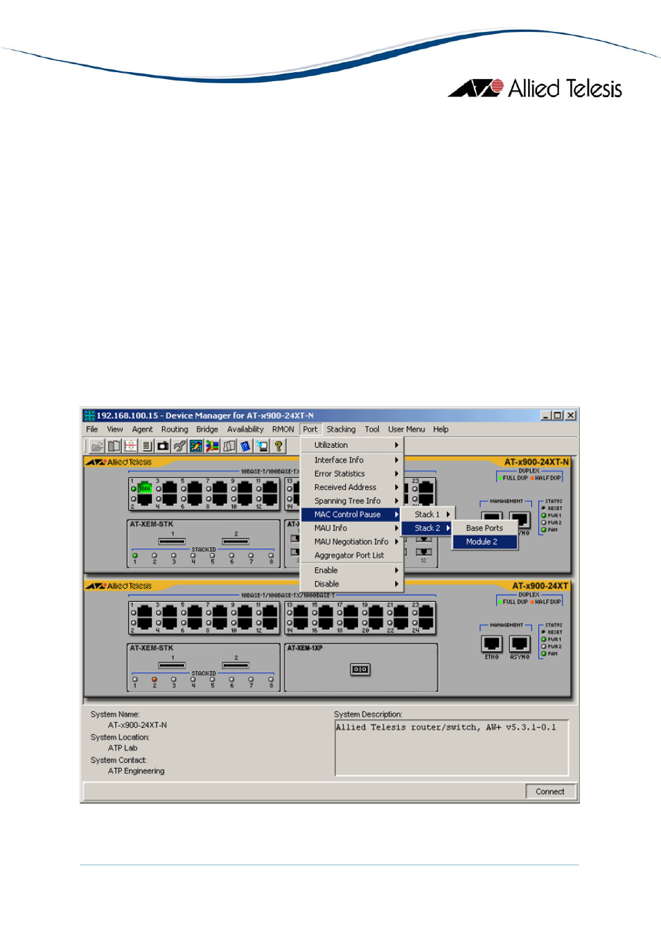Click the open book toolbar icon
The width and height of the screenshot is (661, 936).
point(114,447)
